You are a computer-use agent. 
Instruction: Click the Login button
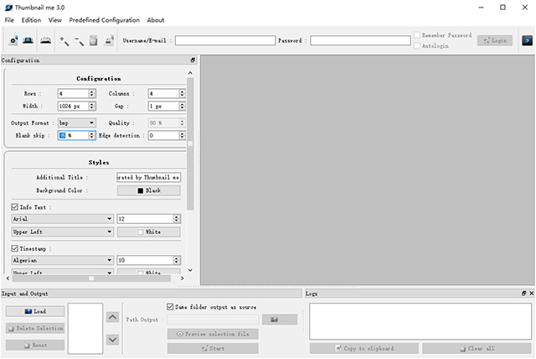[494, 40]
